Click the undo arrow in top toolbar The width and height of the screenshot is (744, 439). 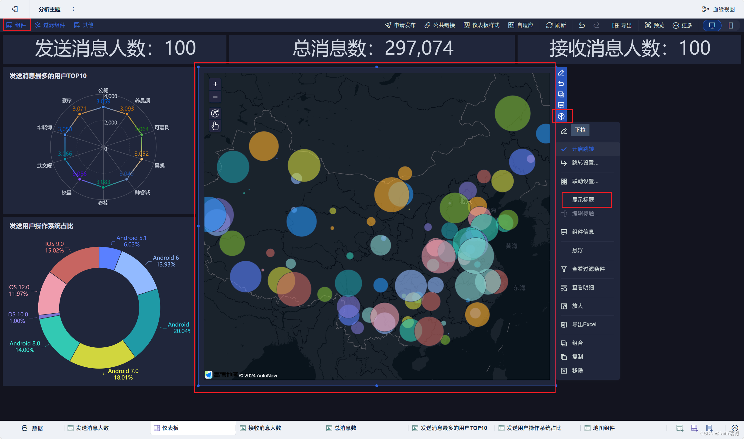click(x=582, y=25)
